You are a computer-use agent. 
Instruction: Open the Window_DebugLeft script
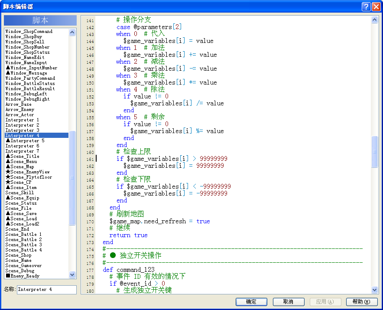coord(37,94)
